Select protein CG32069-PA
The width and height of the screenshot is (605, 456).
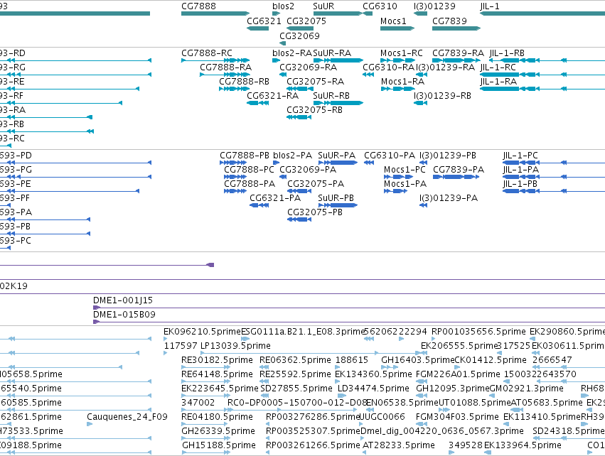tap(308, 170)
